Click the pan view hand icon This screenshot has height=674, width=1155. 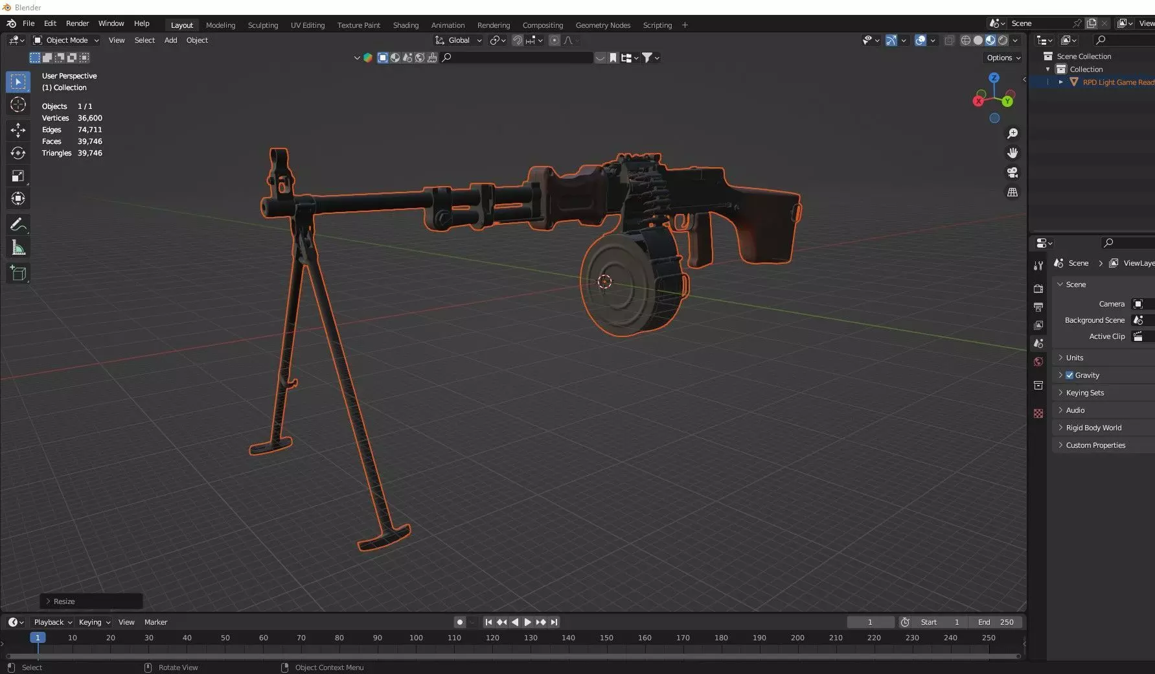coord(1012,153)
